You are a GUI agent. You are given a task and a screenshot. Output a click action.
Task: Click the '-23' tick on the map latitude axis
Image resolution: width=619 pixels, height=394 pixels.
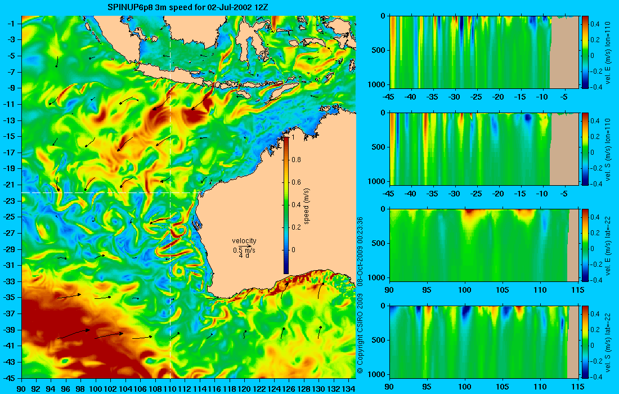click(10, 201)
